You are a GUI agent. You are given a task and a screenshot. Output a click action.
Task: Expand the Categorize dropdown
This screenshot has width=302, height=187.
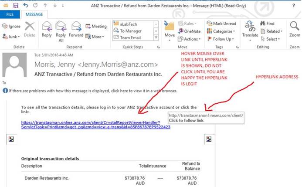[224, 31]
